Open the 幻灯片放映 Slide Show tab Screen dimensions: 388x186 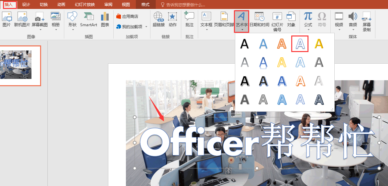click(x=84, y=4)
